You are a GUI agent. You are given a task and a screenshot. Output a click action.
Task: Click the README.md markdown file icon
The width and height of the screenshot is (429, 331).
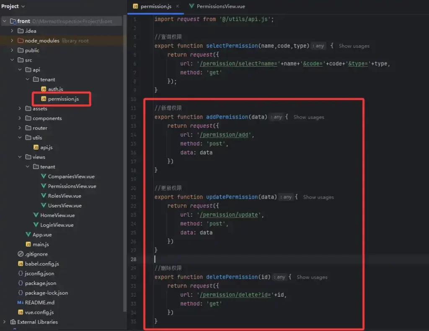21,303
